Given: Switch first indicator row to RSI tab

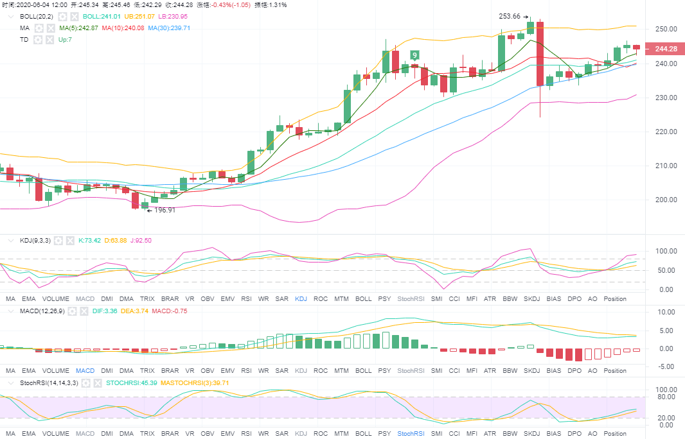Looking at the screenshot, I should coord(246,299).
